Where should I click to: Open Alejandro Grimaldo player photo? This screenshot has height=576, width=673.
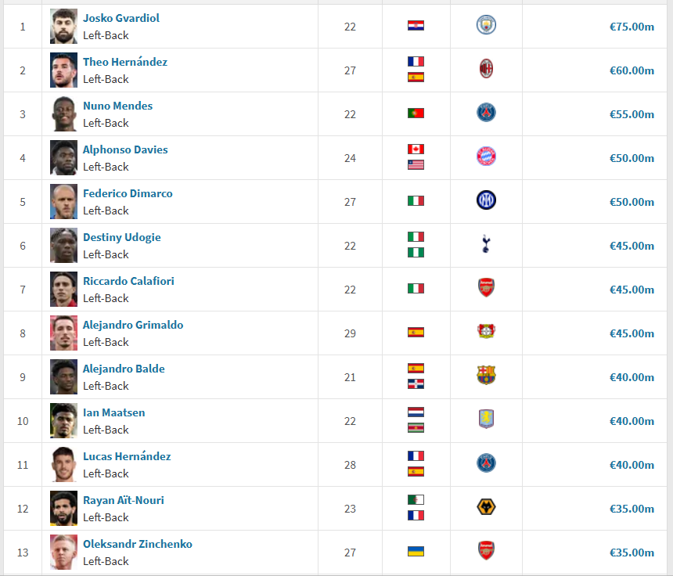tap(63, 333)
